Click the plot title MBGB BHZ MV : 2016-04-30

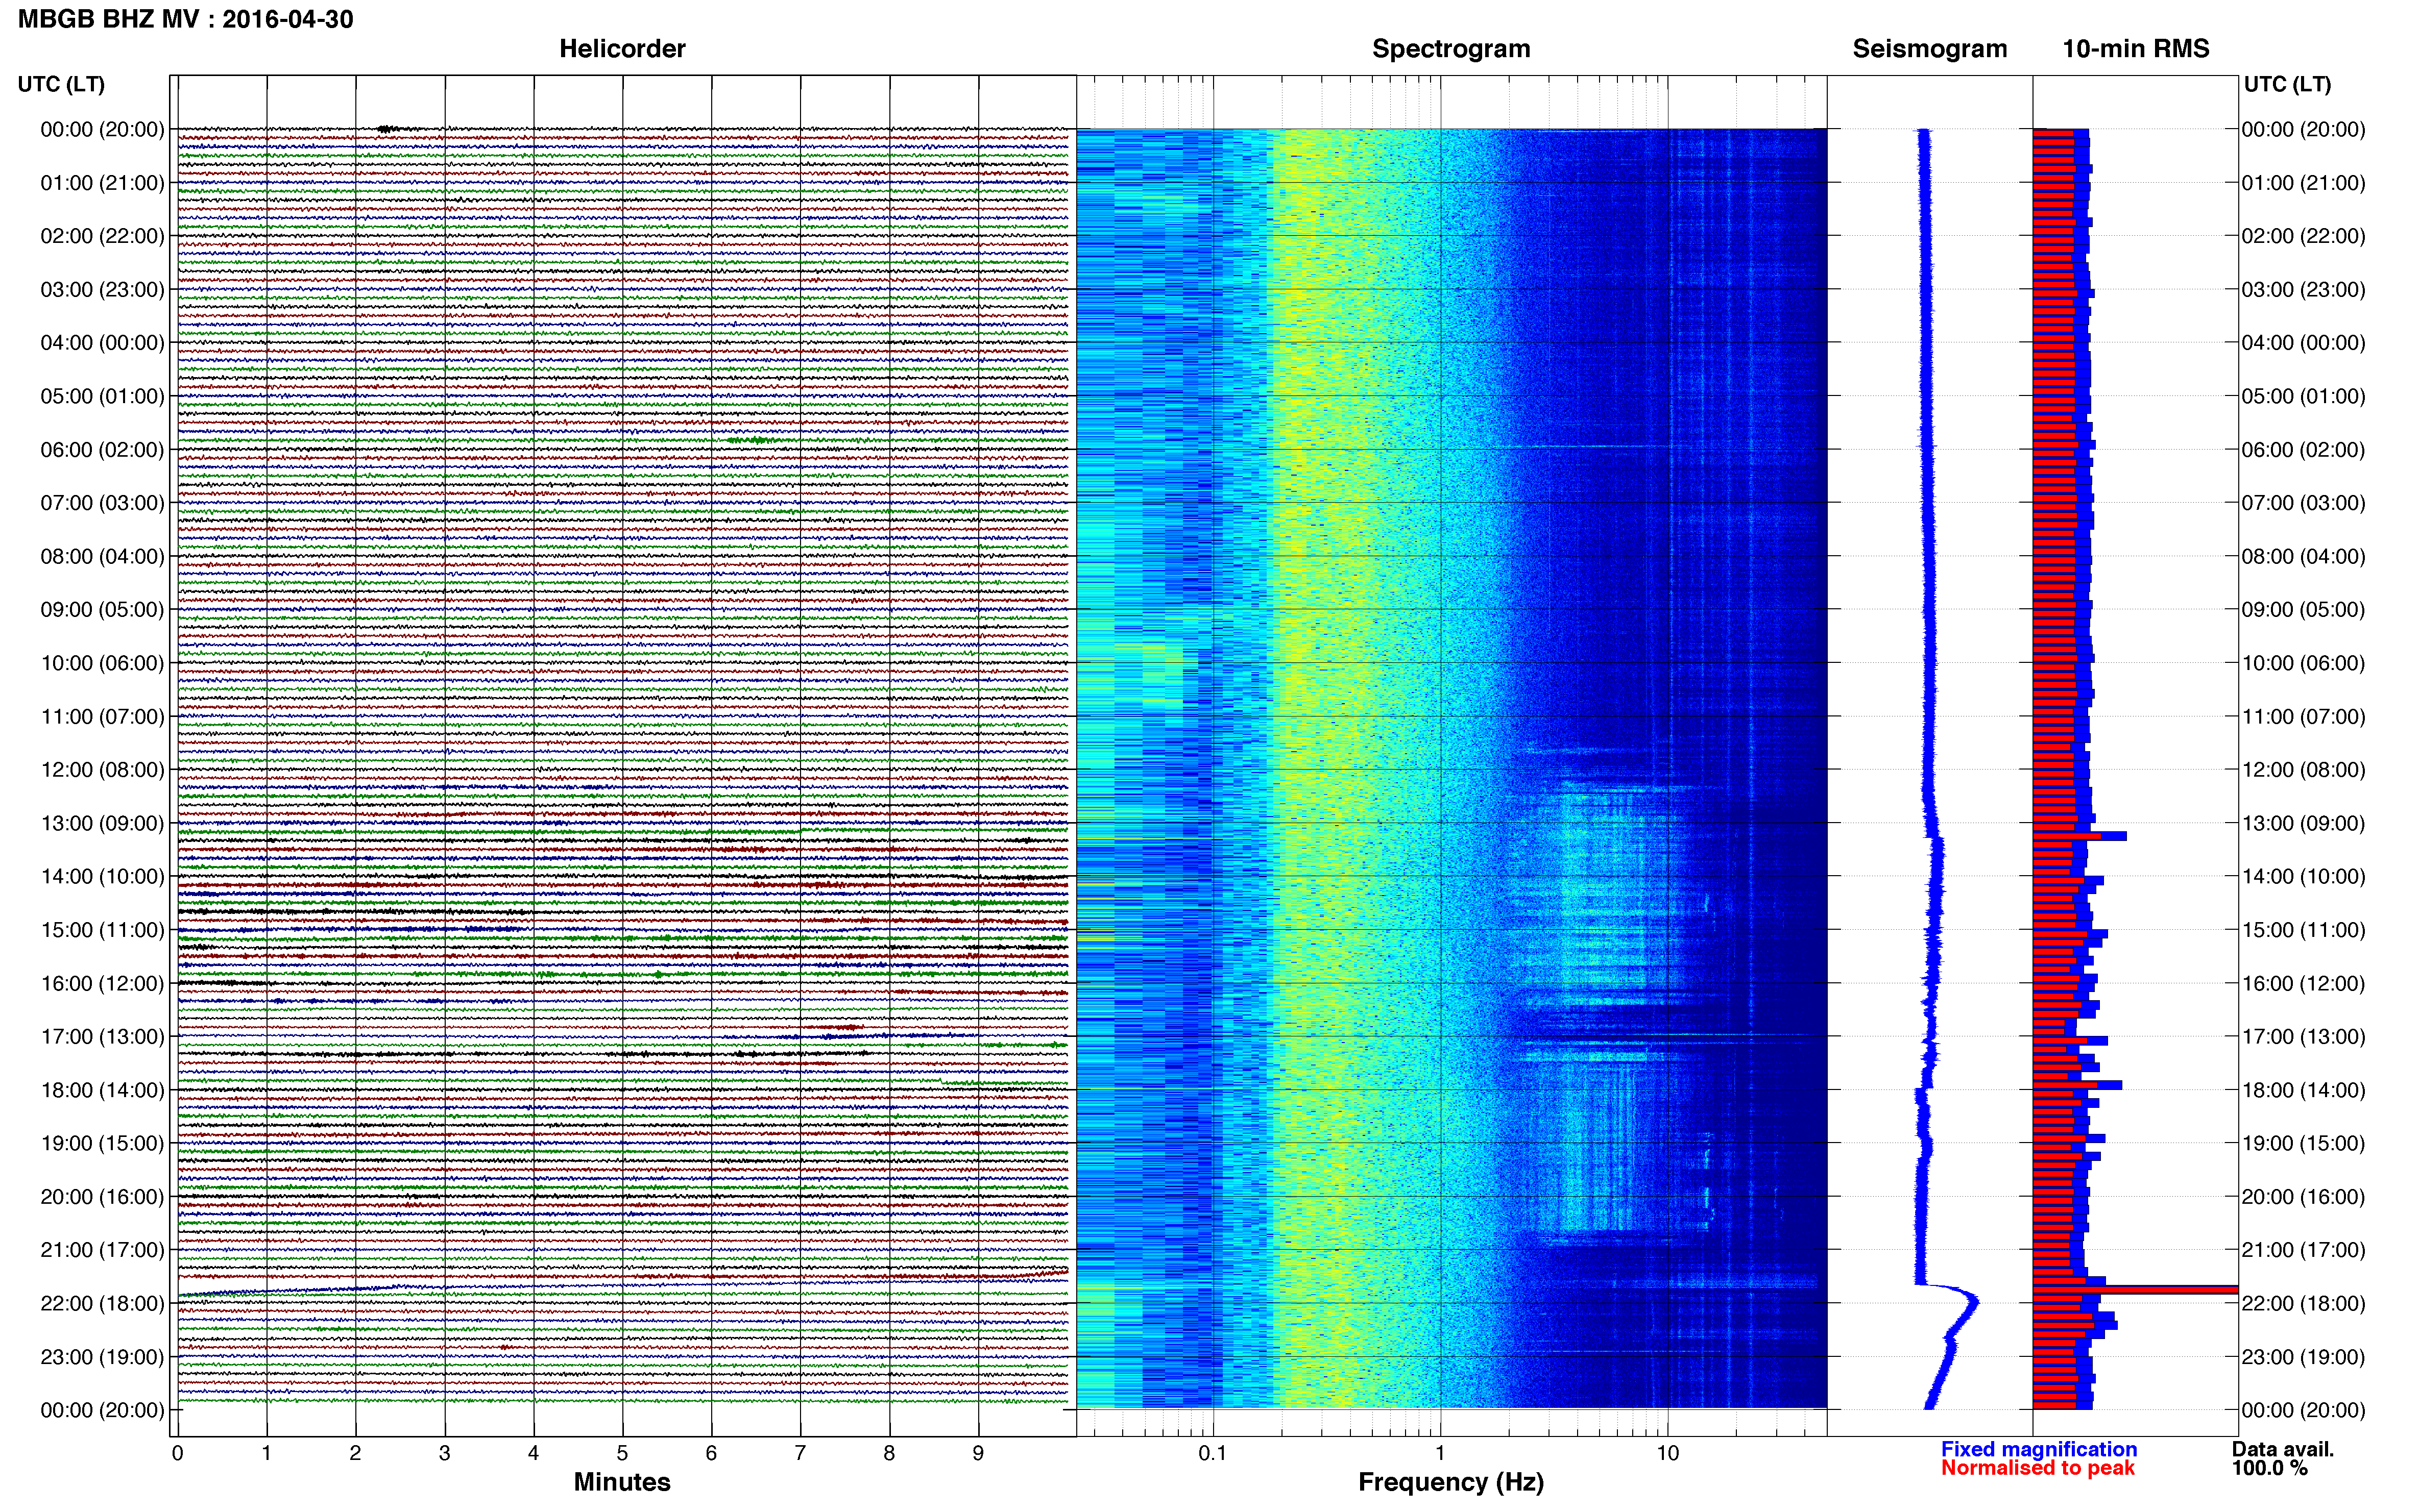coord(185,19)
